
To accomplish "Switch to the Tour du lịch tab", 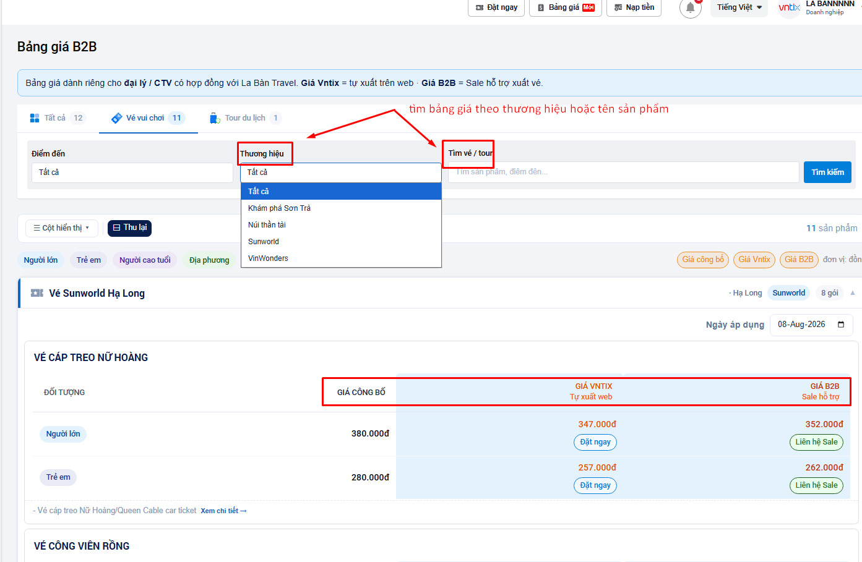I will (x=246, y=118).
